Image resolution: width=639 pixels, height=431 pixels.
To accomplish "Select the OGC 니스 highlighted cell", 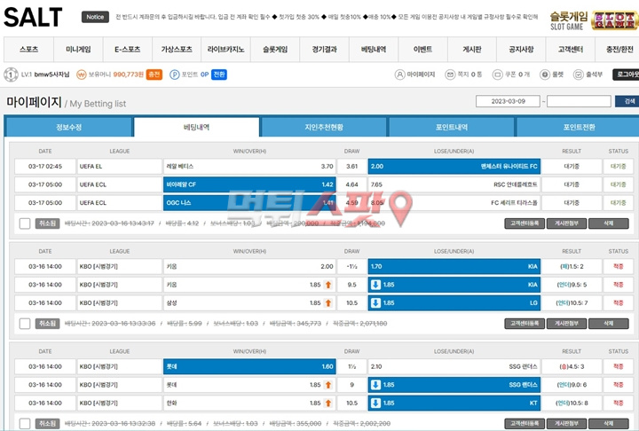I will pos(249,203).
